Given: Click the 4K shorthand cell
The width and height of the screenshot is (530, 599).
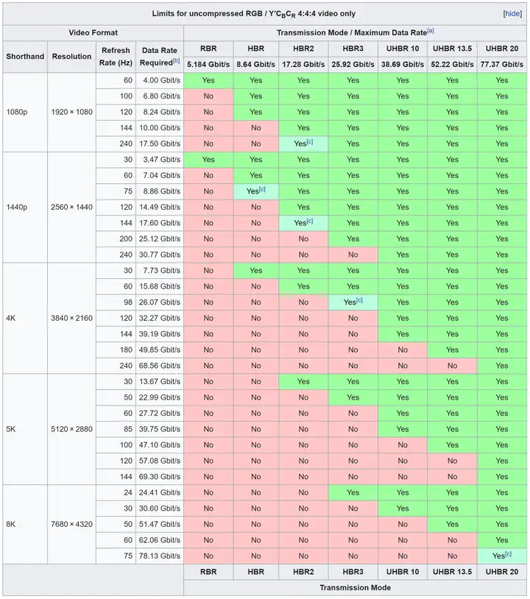Looking at the screenshot, I should pos(26,318).
